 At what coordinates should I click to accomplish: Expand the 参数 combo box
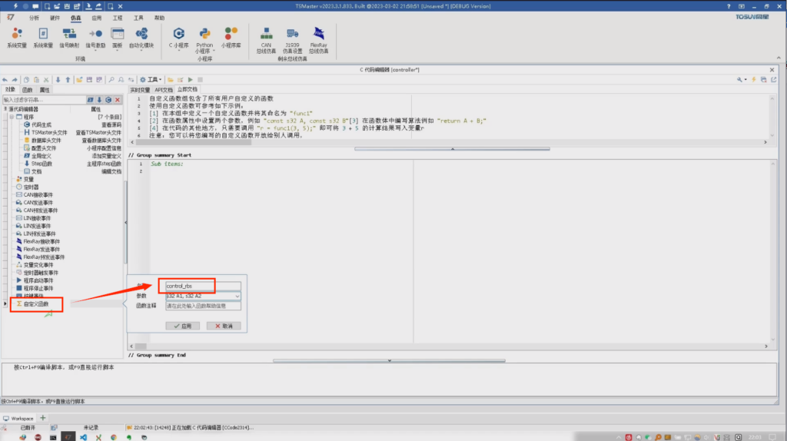tap(237, 296)
